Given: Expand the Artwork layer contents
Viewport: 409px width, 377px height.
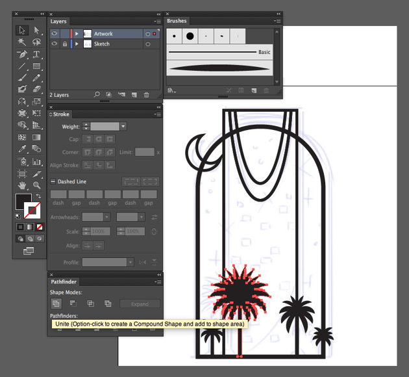Looking at the screenshot, I should (x=77, y=34).
